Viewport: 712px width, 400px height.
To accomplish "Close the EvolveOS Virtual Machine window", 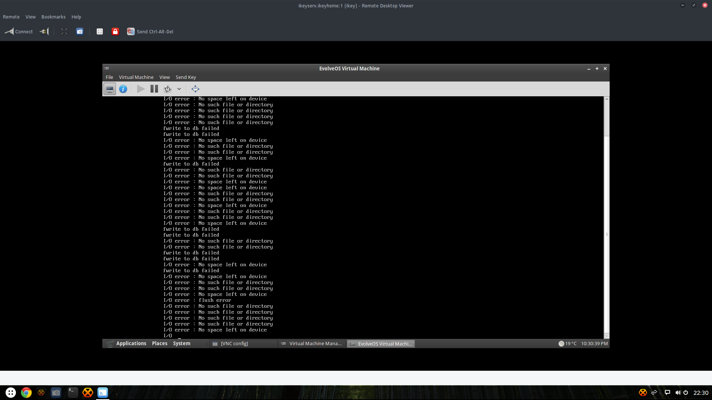I will [605, 69].
